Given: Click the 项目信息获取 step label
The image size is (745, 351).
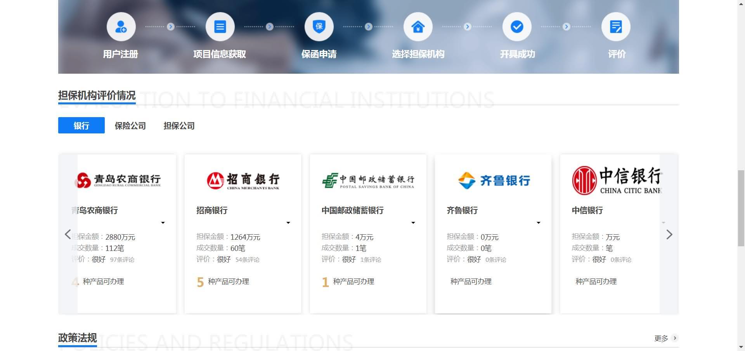Looking at the screenshot, I should tap(220, 54).
